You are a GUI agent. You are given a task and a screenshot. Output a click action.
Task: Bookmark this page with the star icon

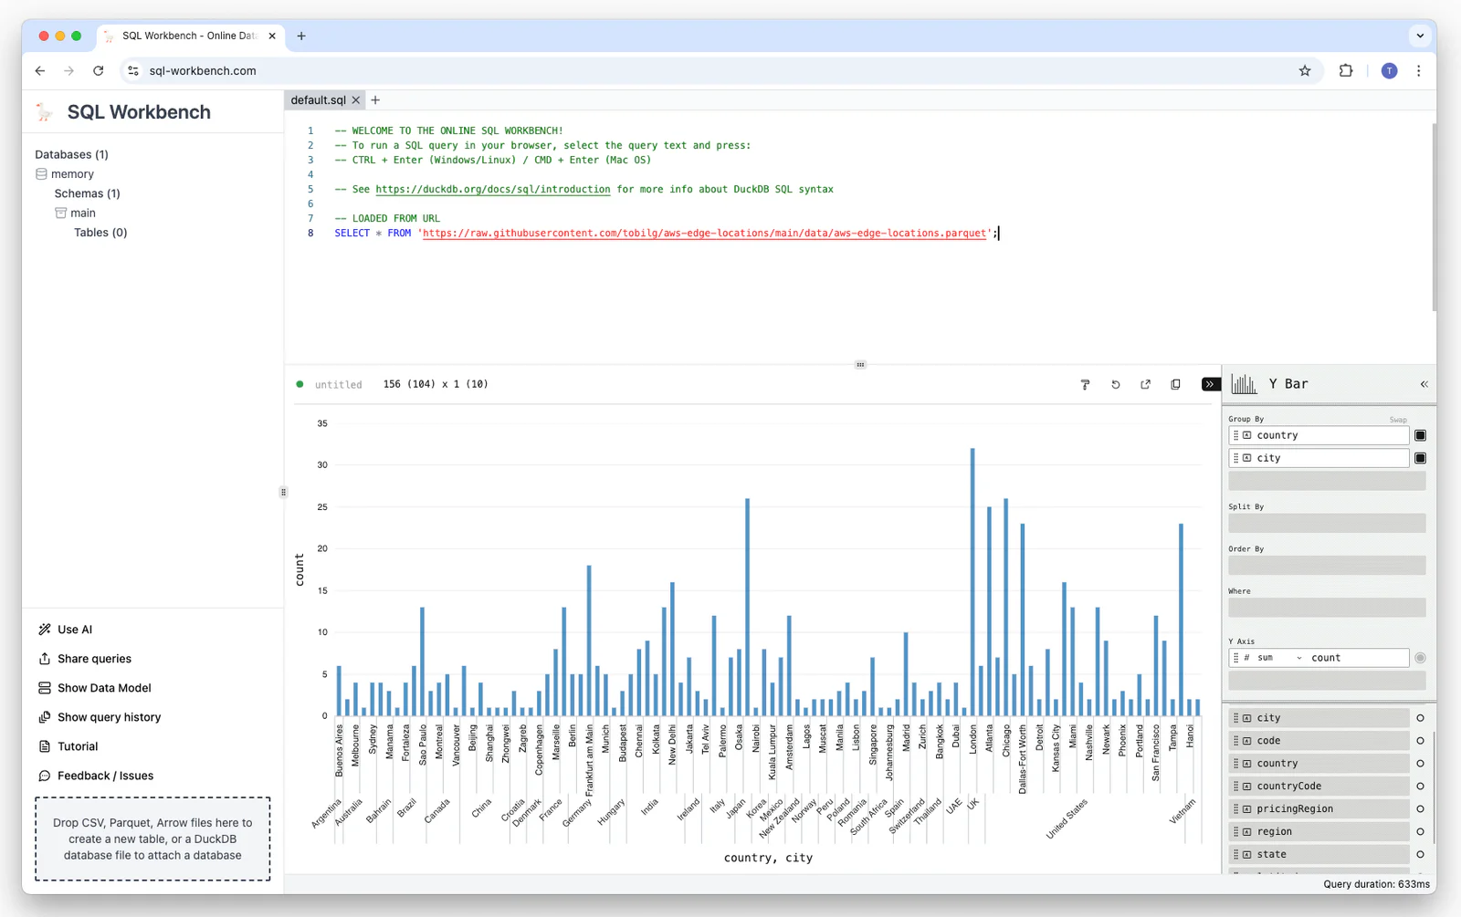click(1305, 70)
